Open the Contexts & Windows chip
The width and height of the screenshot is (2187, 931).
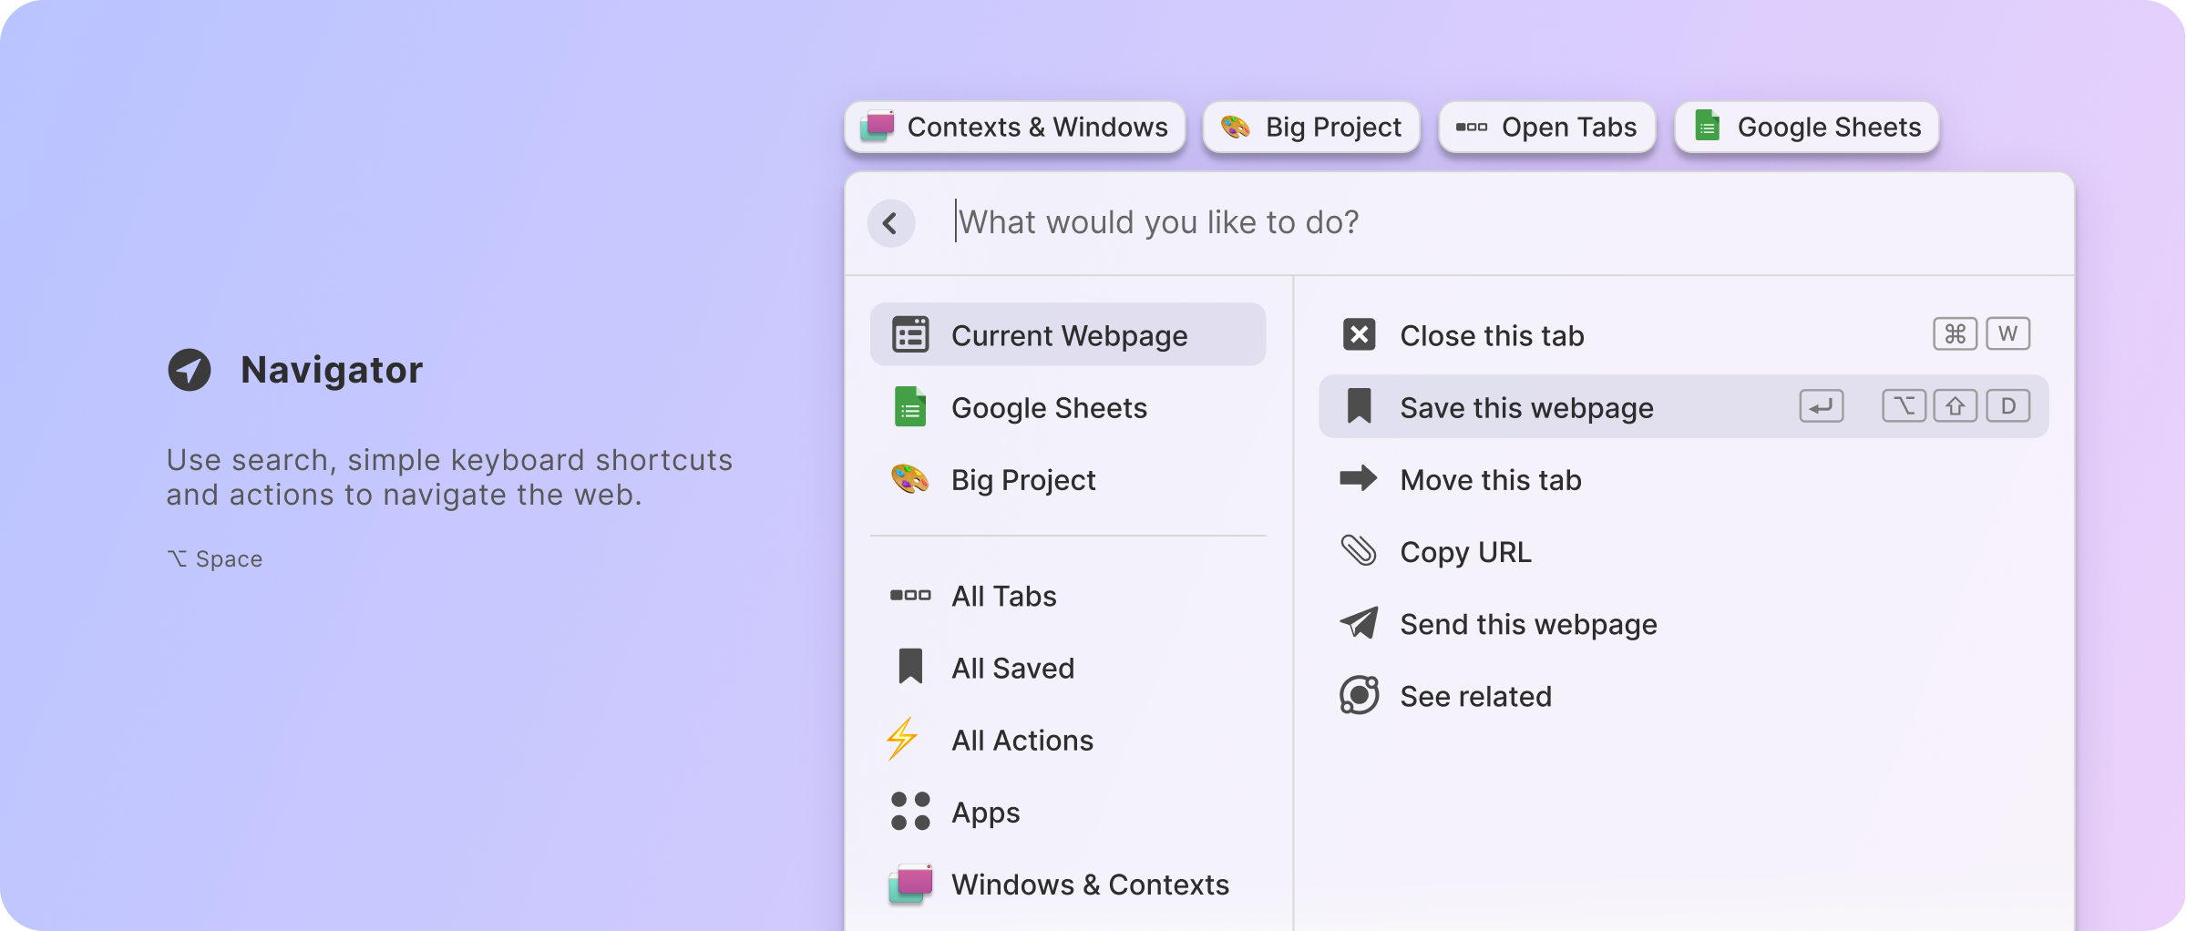pyautogui.click(x=1015, y=127)
